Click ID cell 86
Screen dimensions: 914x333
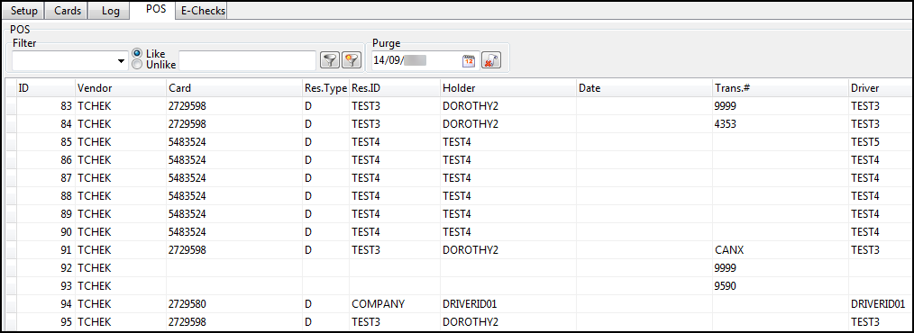(x=46, y=160)
